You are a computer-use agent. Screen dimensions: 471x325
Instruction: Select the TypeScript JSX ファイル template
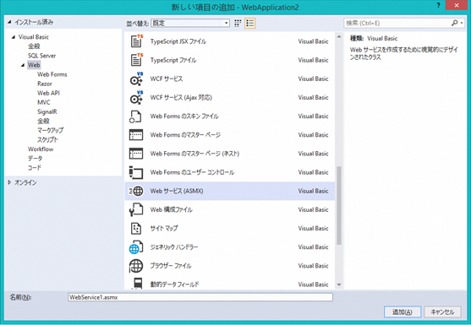click(x=230, y=41)
